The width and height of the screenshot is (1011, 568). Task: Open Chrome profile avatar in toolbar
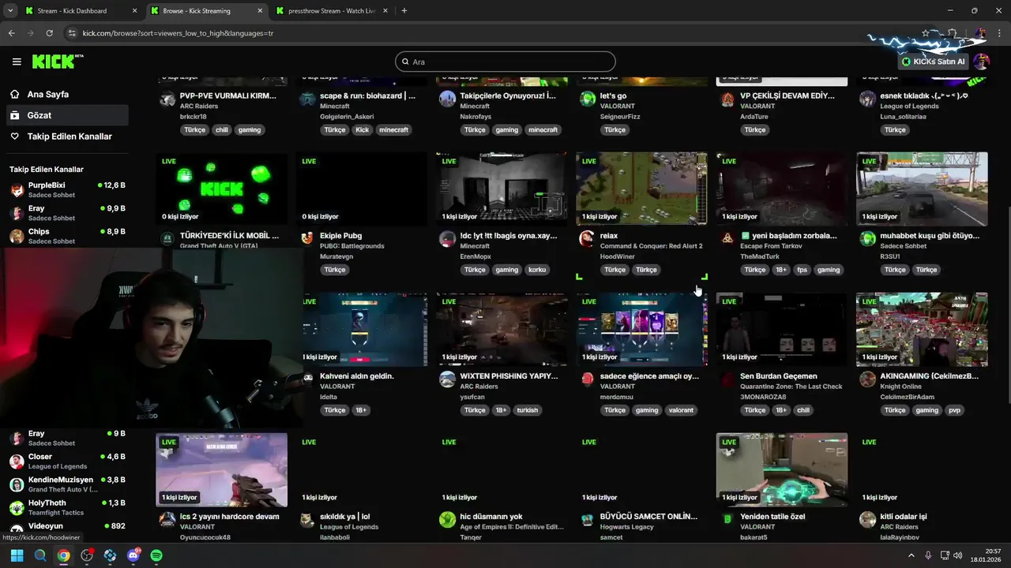(980, 33)
